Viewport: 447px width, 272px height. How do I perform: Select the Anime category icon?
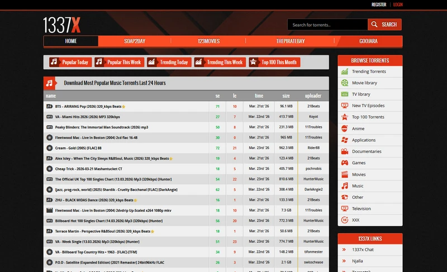pyautogui.click(x=345, y=128)
